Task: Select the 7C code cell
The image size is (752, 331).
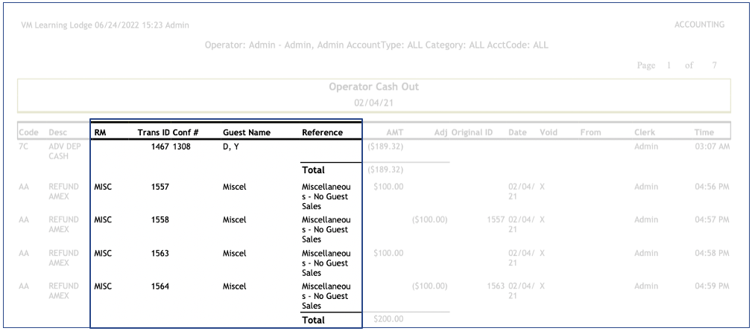Action: 24,147
